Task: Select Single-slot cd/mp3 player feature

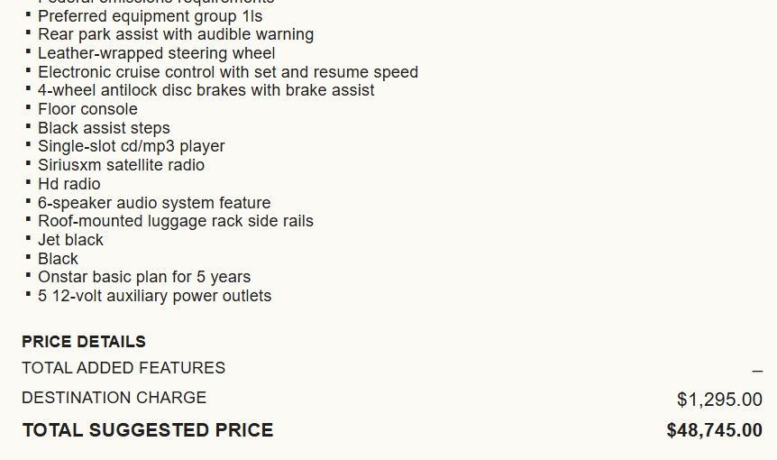Action: (132, 146)
